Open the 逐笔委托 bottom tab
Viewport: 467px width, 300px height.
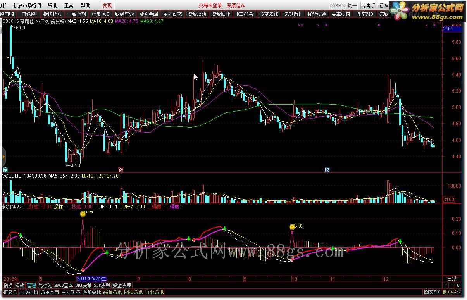coord(91,292)
